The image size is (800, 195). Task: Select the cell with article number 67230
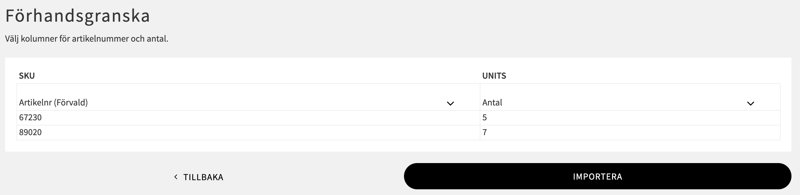[30, 117]
